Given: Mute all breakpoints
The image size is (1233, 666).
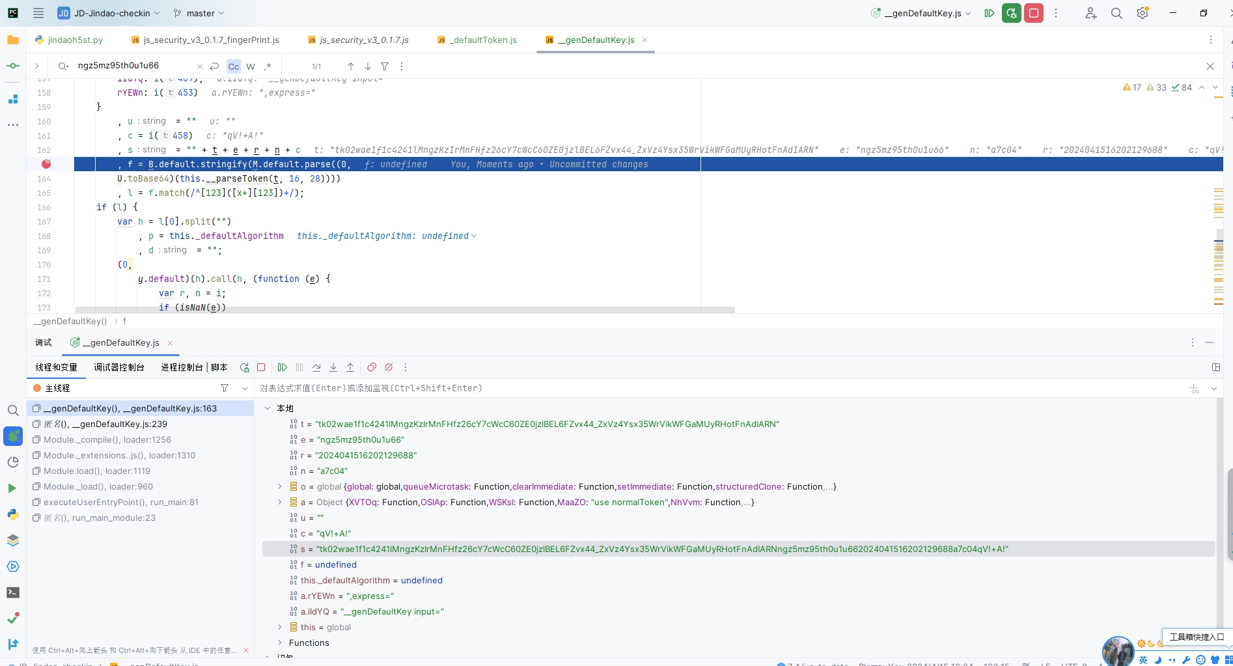Looking at the screenshot, I should pos(389,367).
